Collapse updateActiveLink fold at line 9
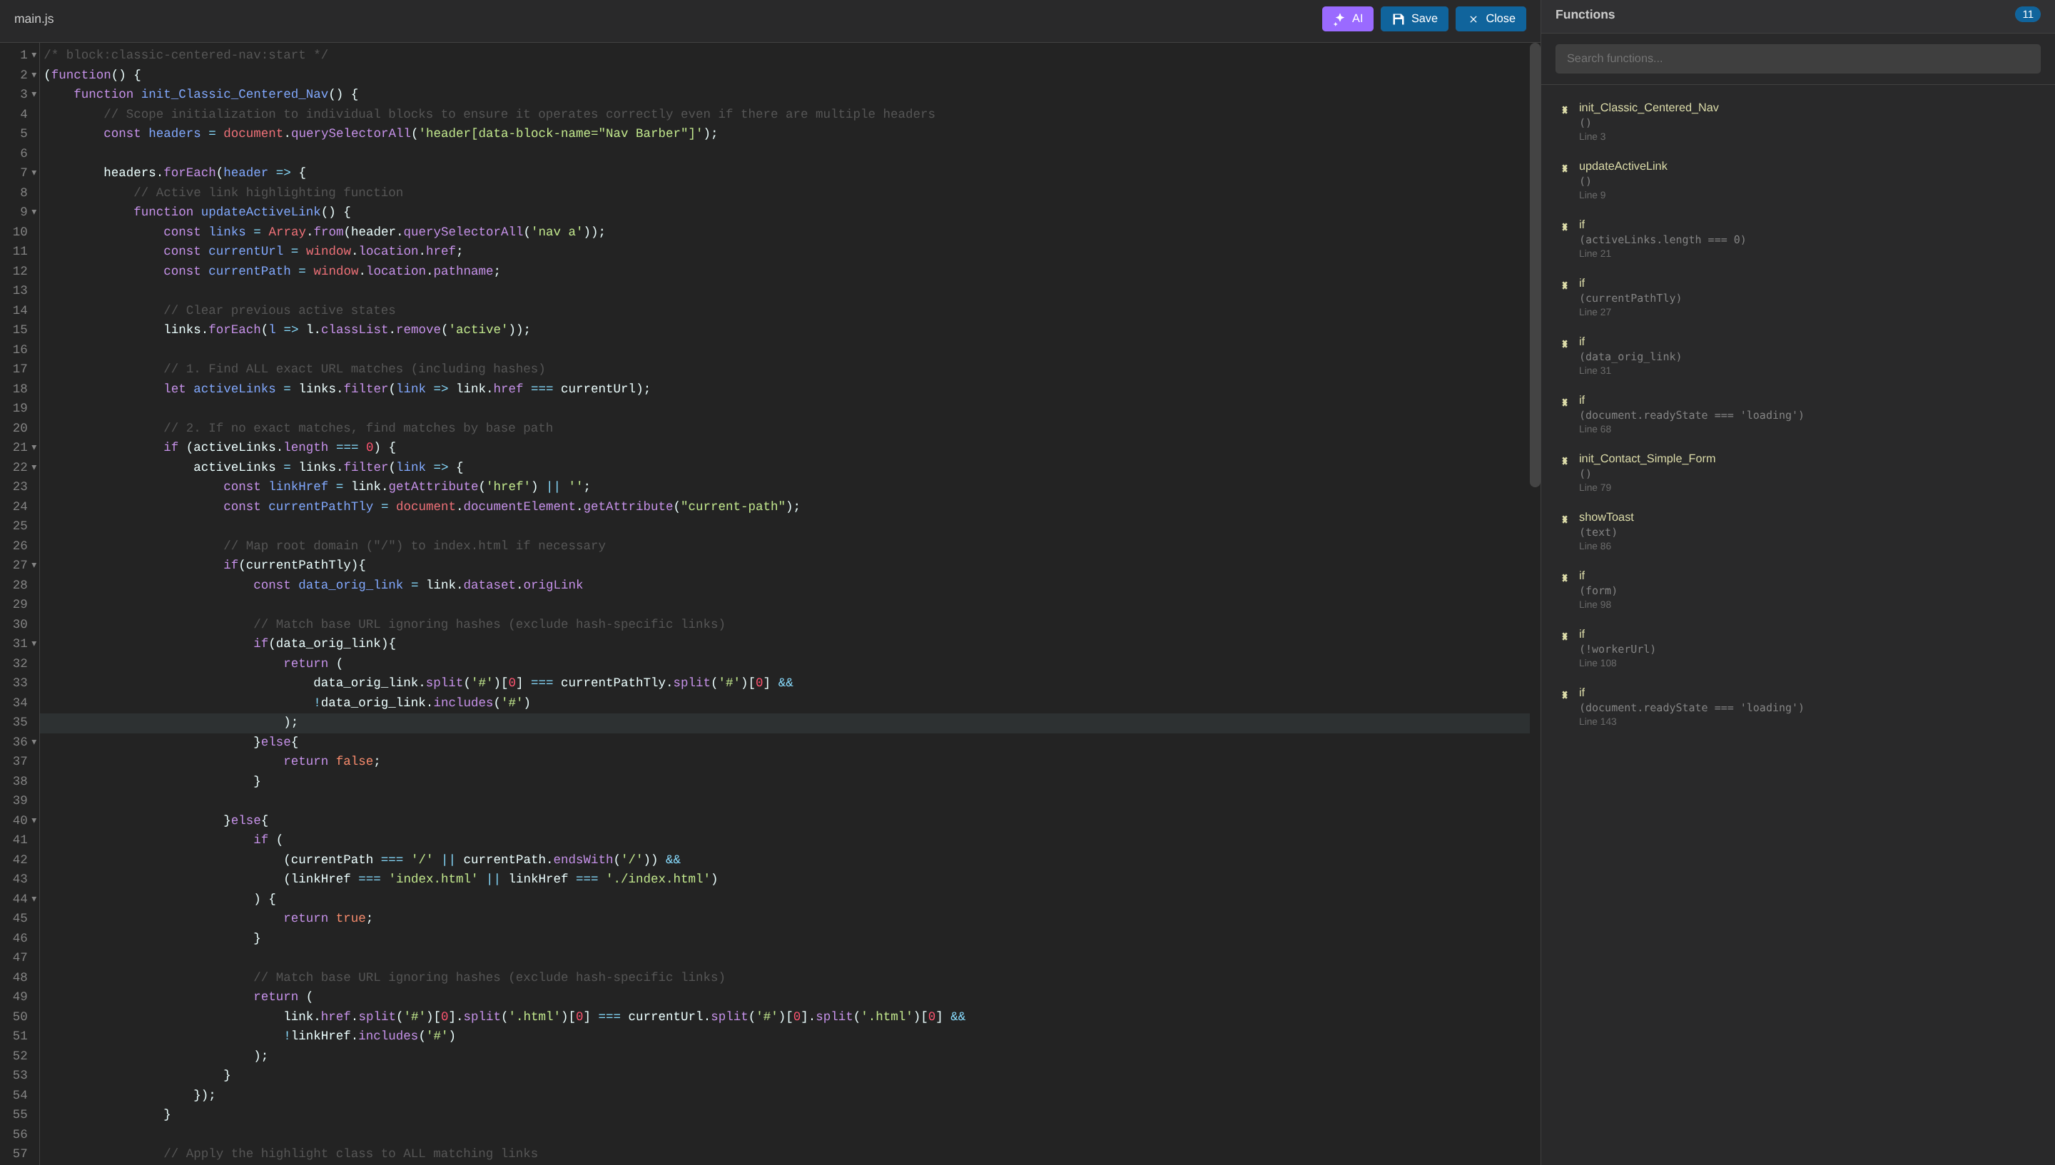 34,212
